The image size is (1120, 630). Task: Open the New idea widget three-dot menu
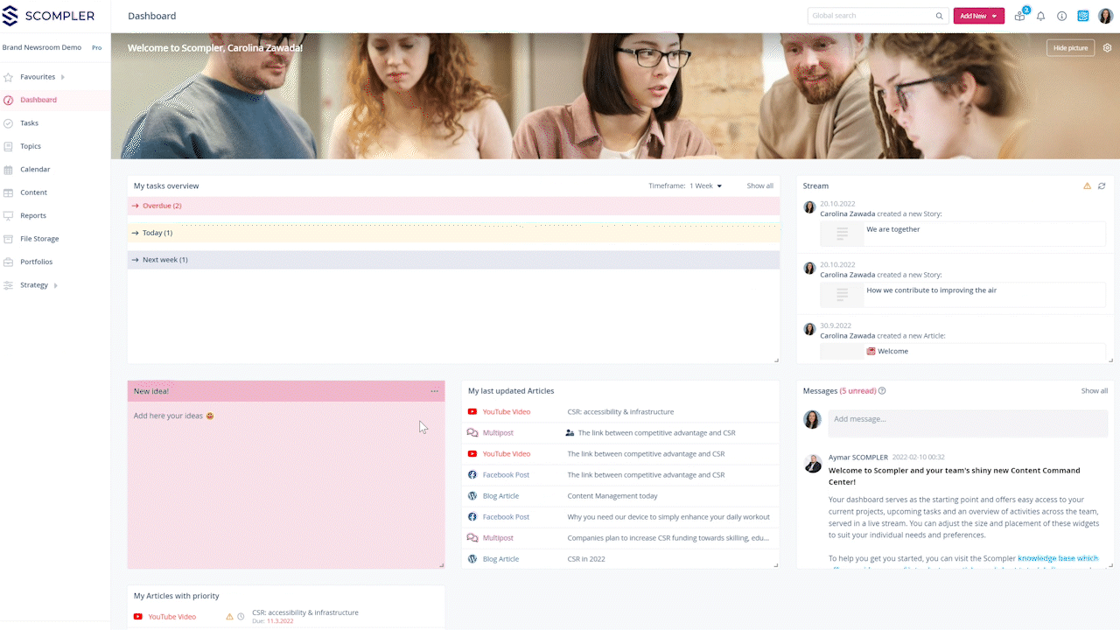tap(434, 391)
